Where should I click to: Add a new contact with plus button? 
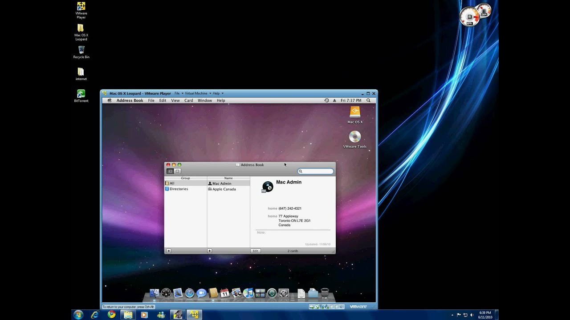pyautogui.click(x=210, y=251)
